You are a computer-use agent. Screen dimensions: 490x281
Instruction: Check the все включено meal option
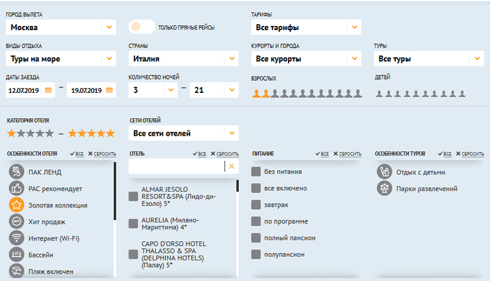(x=256, y=188)
